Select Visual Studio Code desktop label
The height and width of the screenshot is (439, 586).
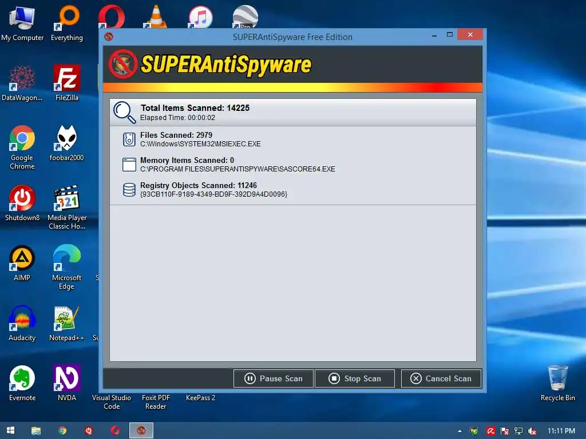(x=112, y=402)
